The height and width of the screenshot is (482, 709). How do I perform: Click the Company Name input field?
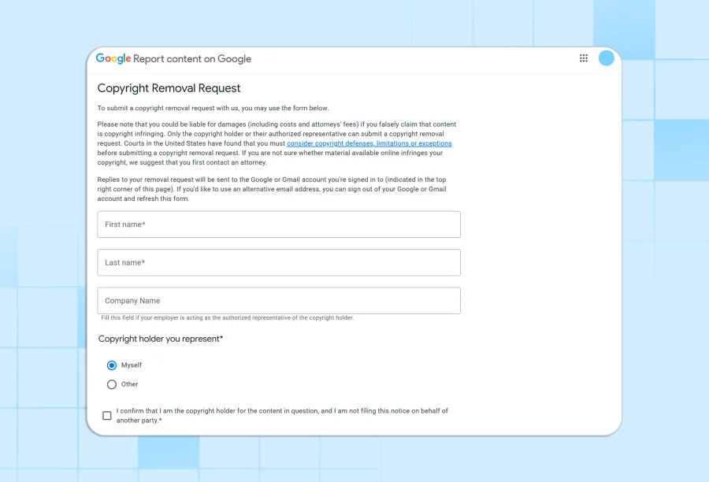coord(278,300)
